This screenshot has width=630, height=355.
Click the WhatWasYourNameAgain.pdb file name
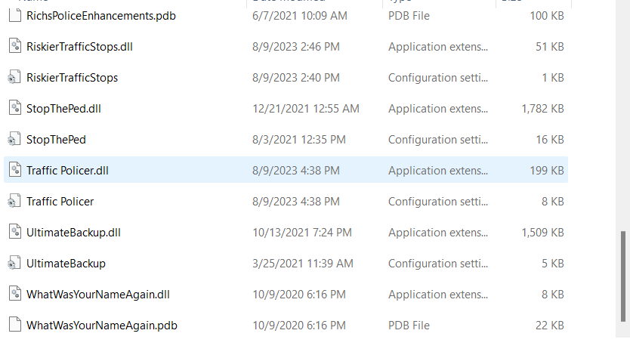point(102,325)
